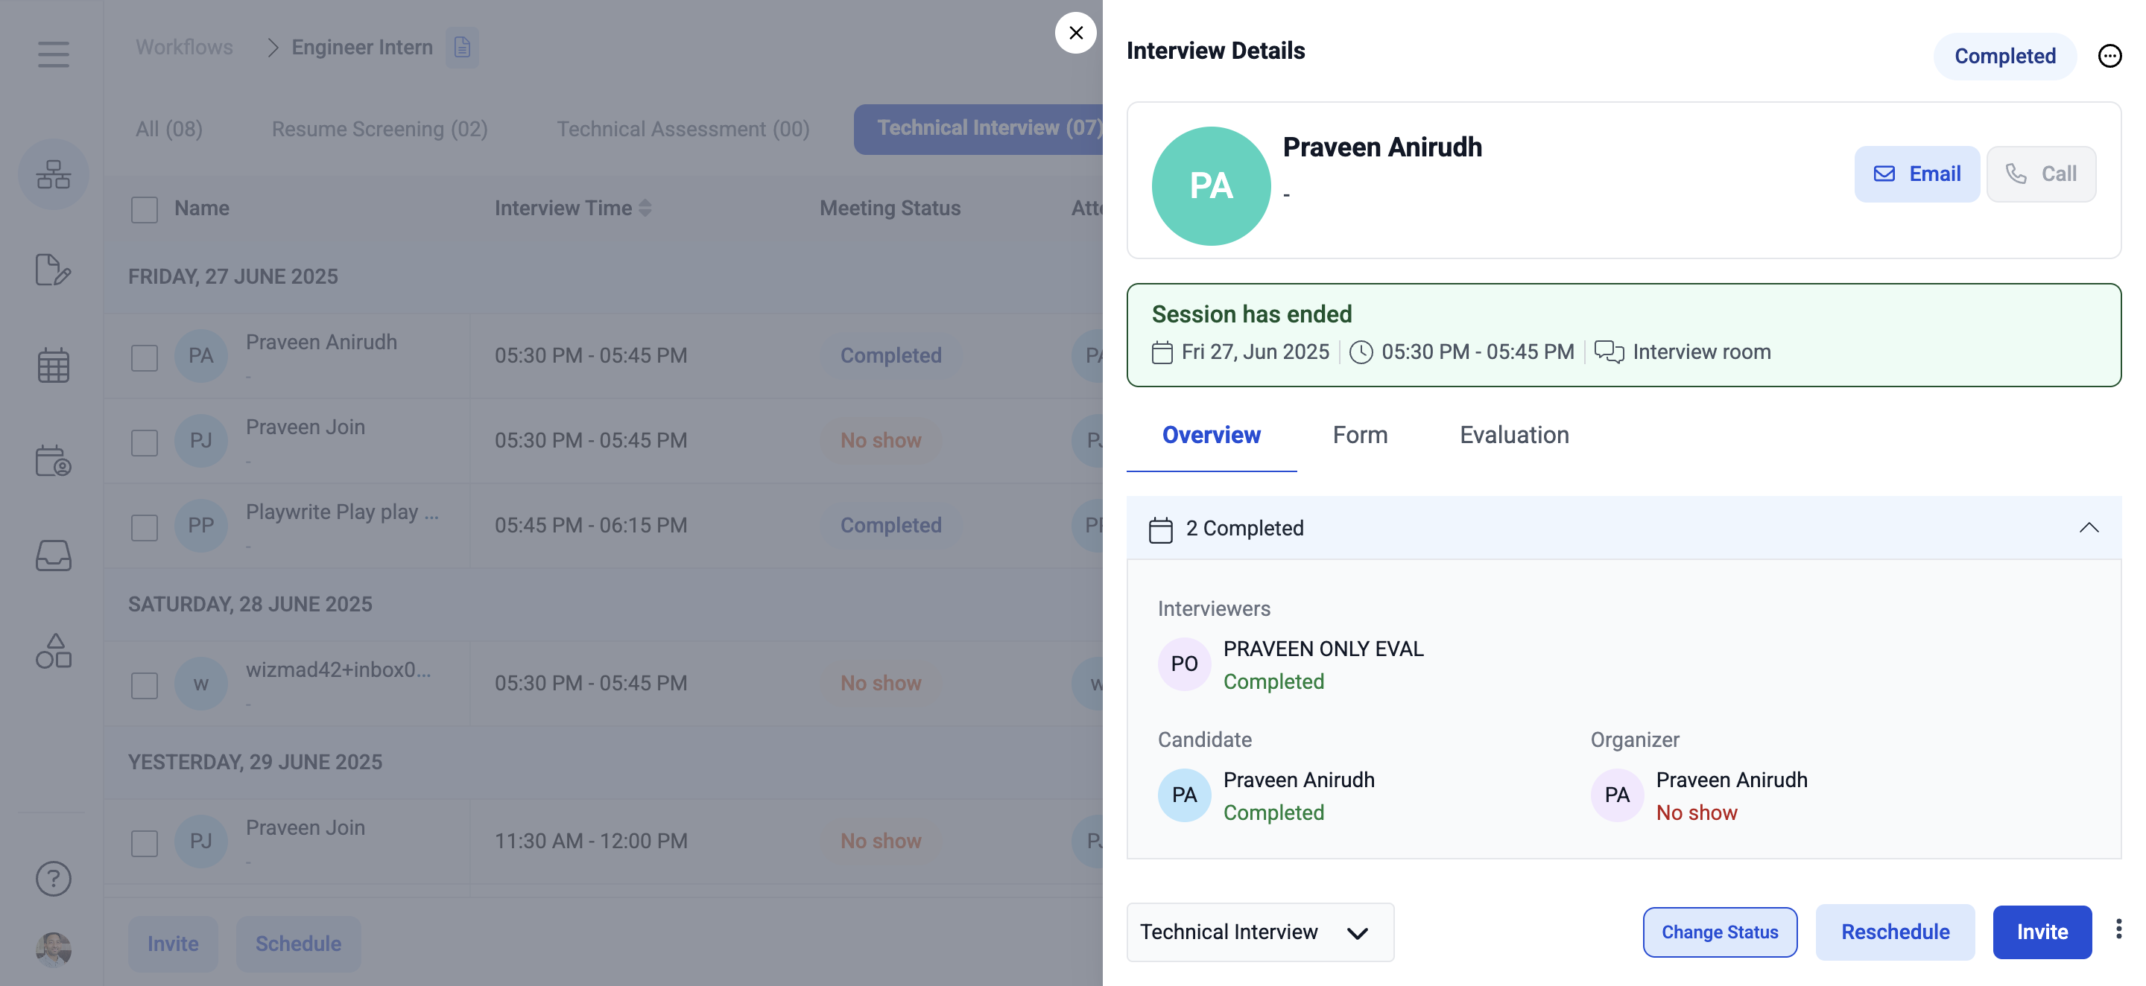Open the shapes sidebar icon

[54, 651]
